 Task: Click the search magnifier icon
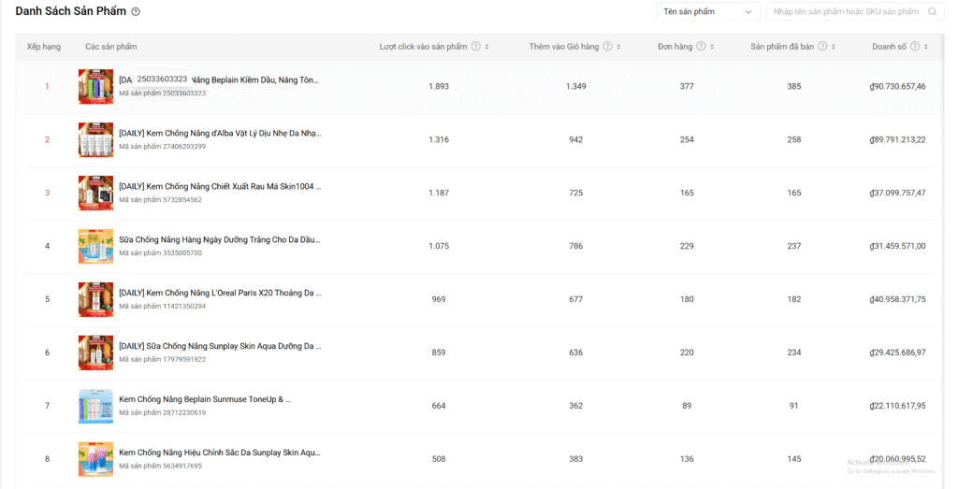tap(932, 12)
